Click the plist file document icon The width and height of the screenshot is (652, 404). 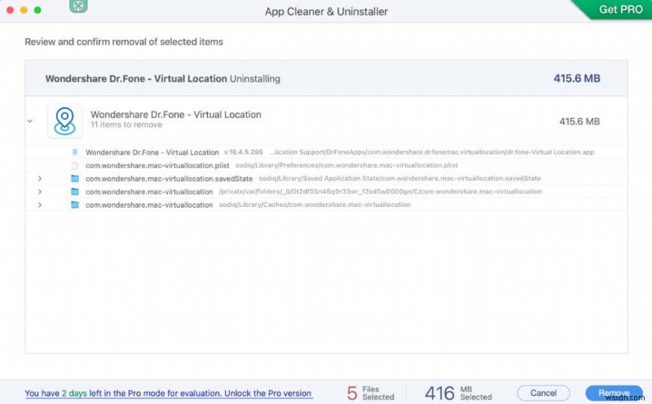[75, 165]
